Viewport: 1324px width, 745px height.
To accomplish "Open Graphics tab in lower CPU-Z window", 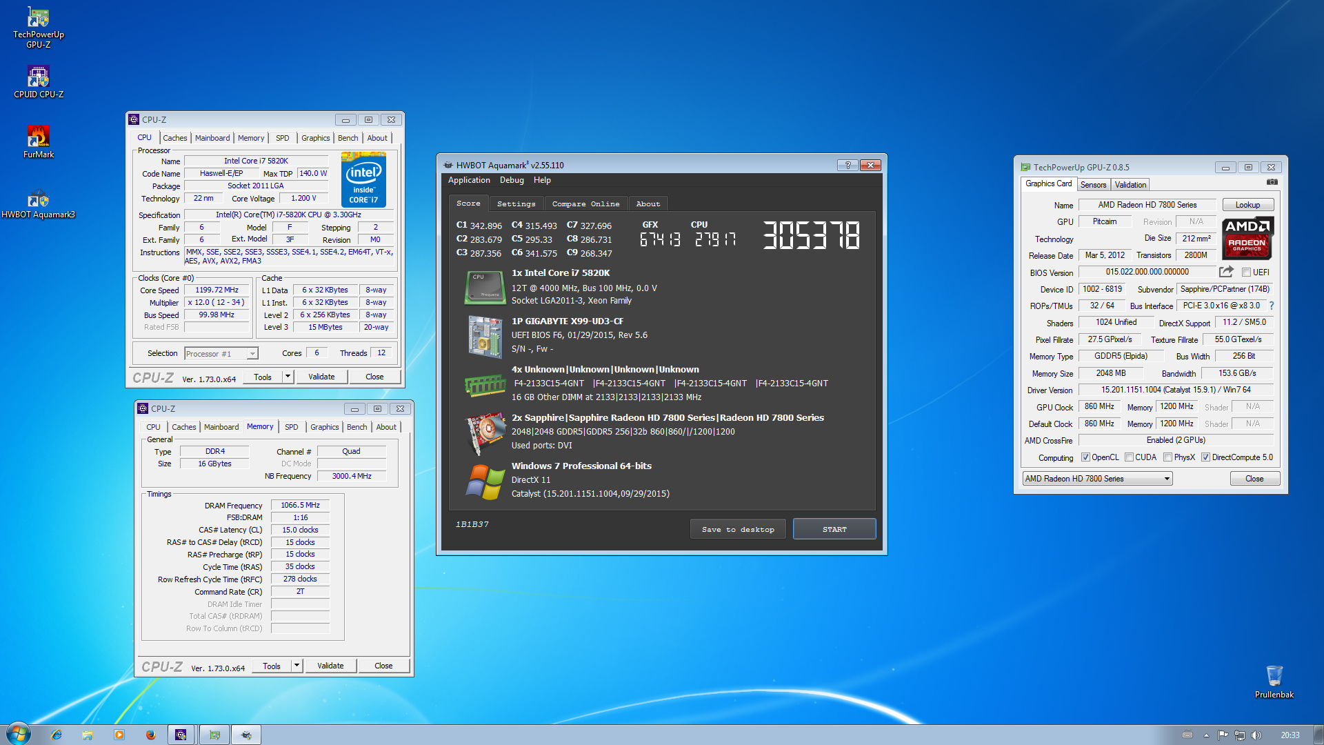I will pyautogui.click(x=324, y=427).
